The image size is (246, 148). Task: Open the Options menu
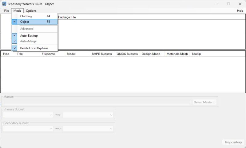click(31, 11)
